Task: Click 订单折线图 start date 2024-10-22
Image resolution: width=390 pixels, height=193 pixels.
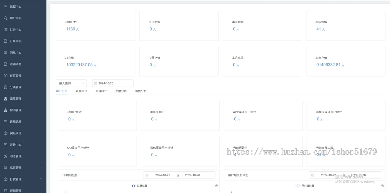Action: click(x=162, y=175)
